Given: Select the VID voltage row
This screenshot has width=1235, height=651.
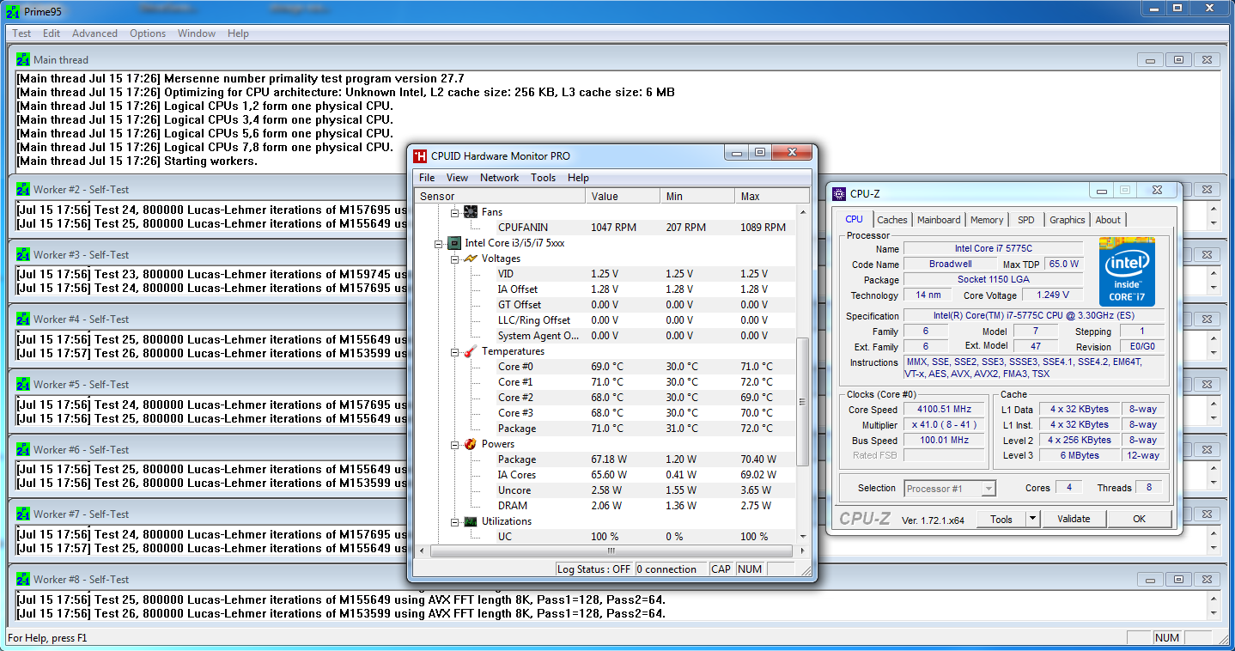Looking at the screenshot, I should (x=605, y=274).
